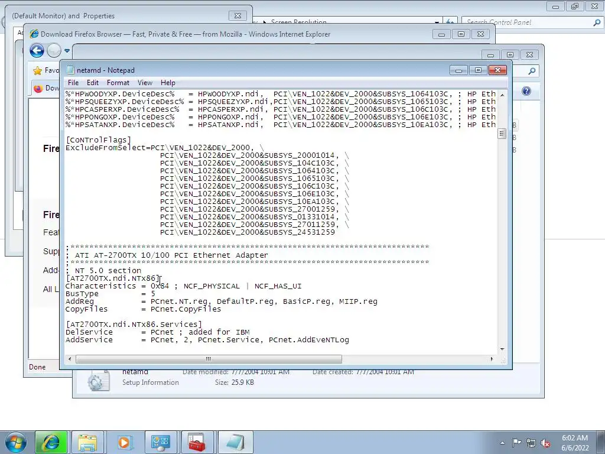Image resolution: width=605 pixels, height=454 pixels.
Task: Click the CopyFiles = PCnet.CopyFiles line
Action: point(143,309)
